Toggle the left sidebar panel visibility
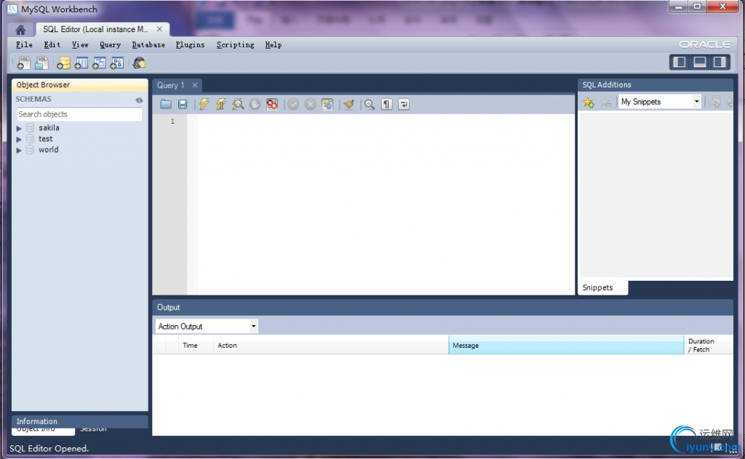 pos(680,63)
